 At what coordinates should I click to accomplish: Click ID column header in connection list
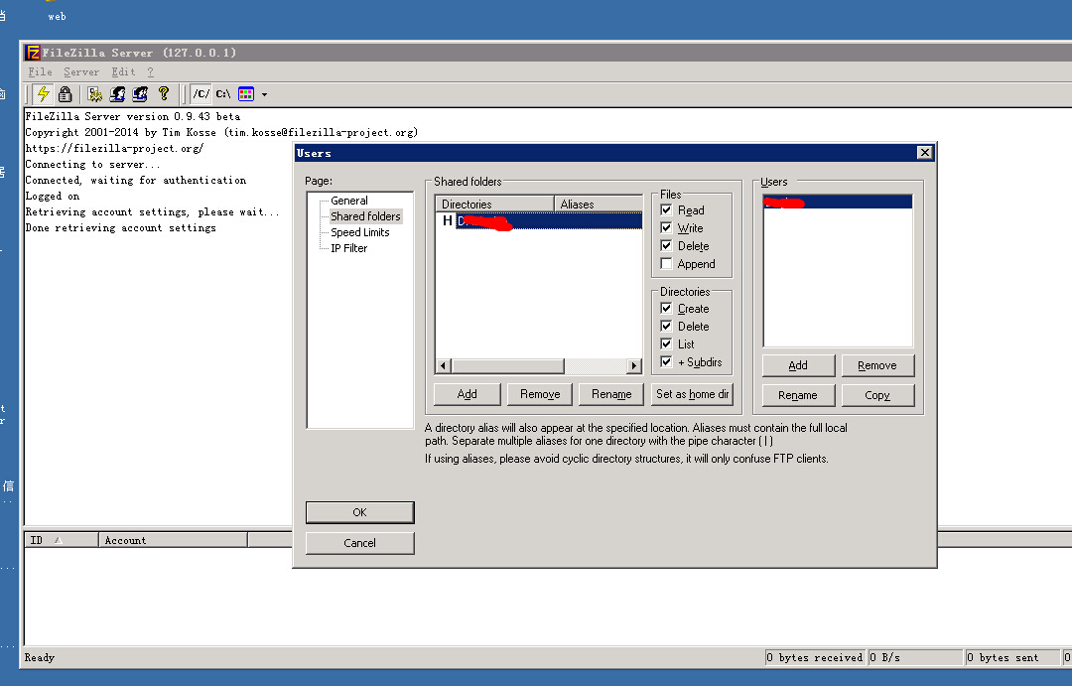[x=62, y=540]
